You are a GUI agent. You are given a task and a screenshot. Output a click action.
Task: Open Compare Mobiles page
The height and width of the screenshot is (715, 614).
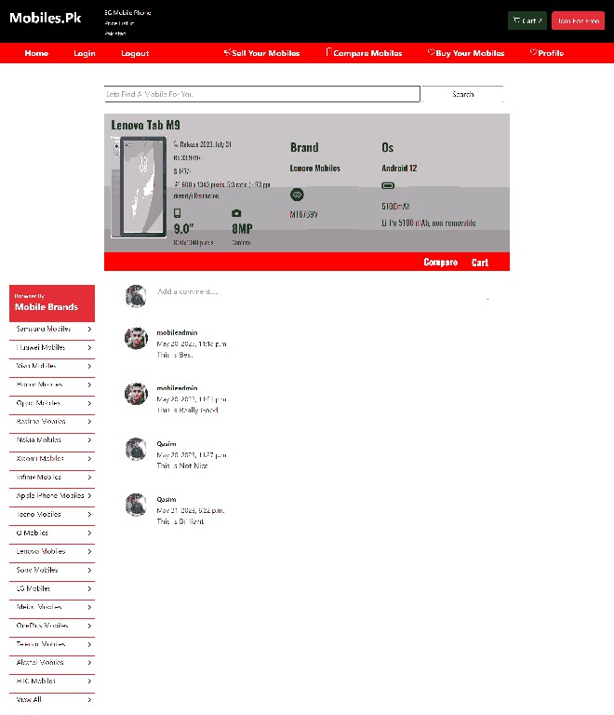click(364, 53)
